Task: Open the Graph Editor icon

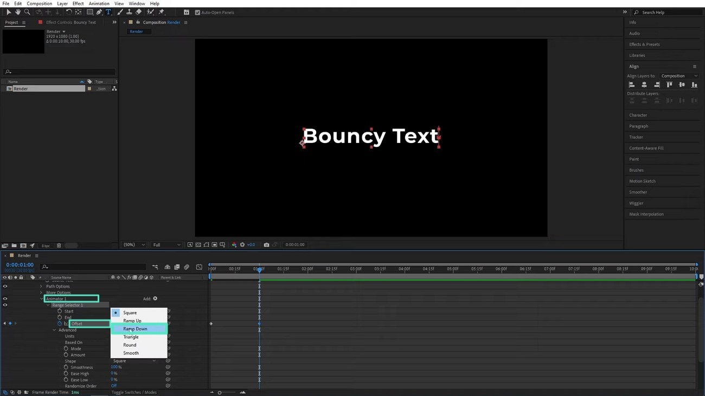Action: pos(199,267)
